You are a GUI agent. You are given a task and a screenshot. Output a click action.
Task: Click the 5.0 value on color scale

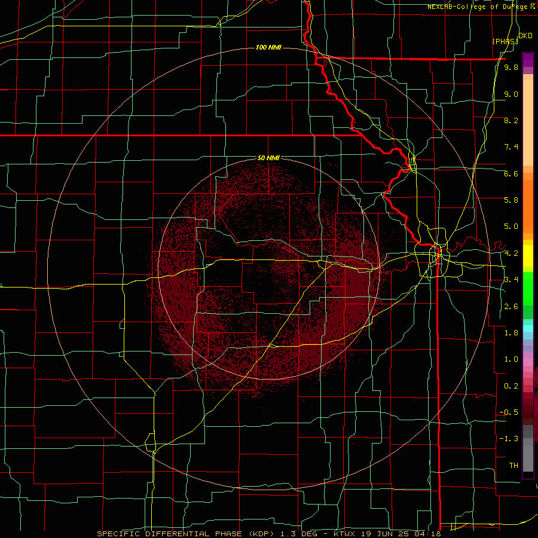tap(511, 227)
